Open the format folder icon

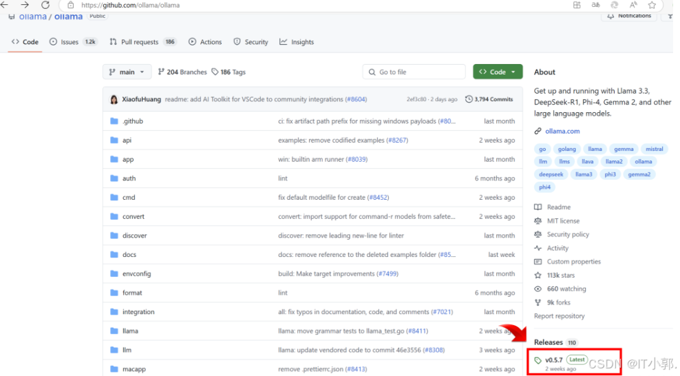coord(114,293)
